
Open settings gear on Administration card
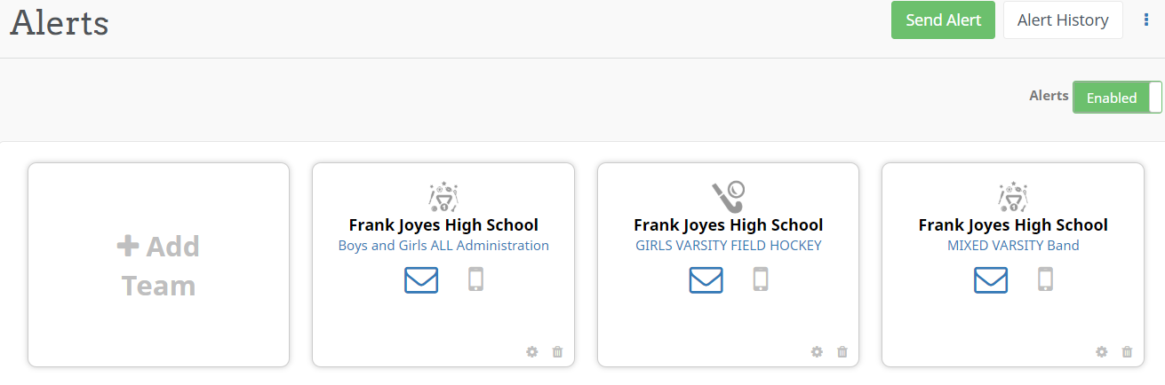[532, 352]
